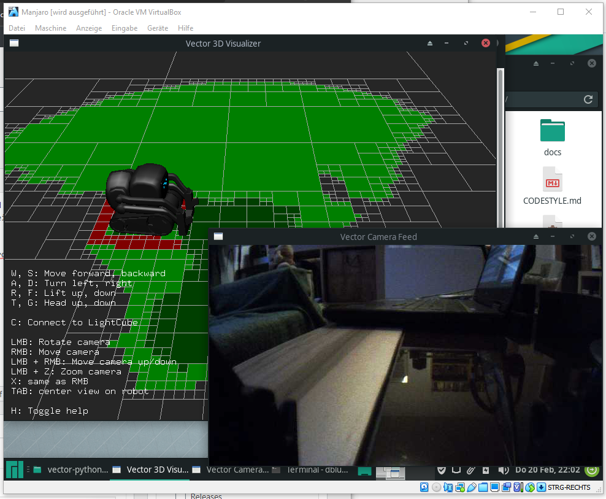Click the 'H: Toggle help' text
This screenshot has height=499, width=606.
click(x=50, y=411)
